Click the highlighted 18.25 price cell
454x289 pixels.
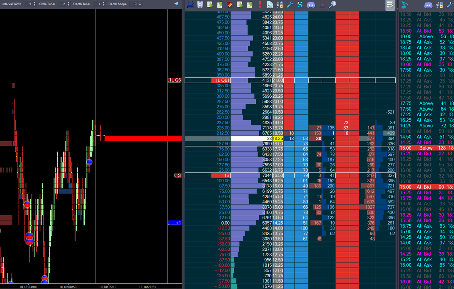click(x=278, y=139)
